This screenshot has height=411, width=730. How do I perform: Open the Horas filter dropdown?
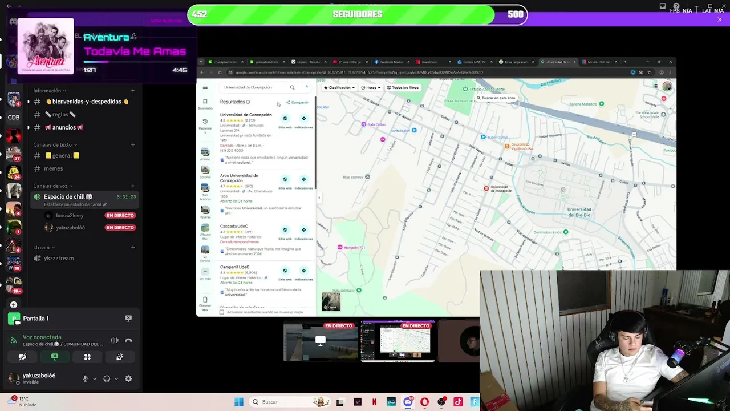tap(371, 87)
